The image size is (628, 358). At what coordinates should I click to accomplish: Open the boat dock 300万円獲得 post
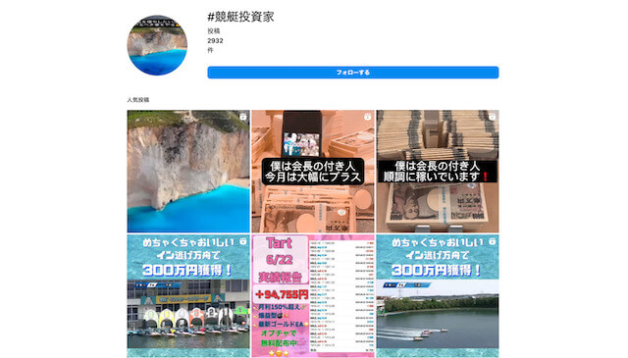pos(188,296)
